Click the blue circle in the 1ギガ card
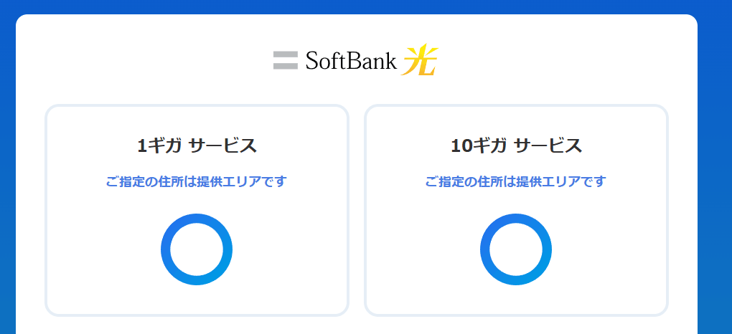The image size is (732, 334). (x=197, y=249)
